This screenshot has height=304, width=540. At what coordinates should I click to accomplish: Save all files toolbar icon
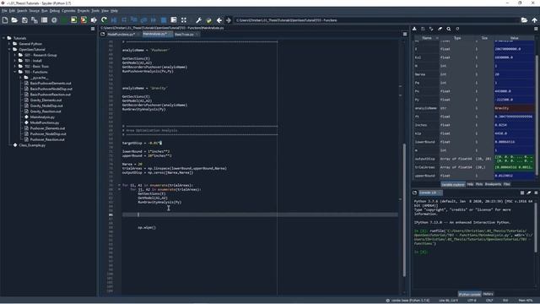[x=35, y=20]
